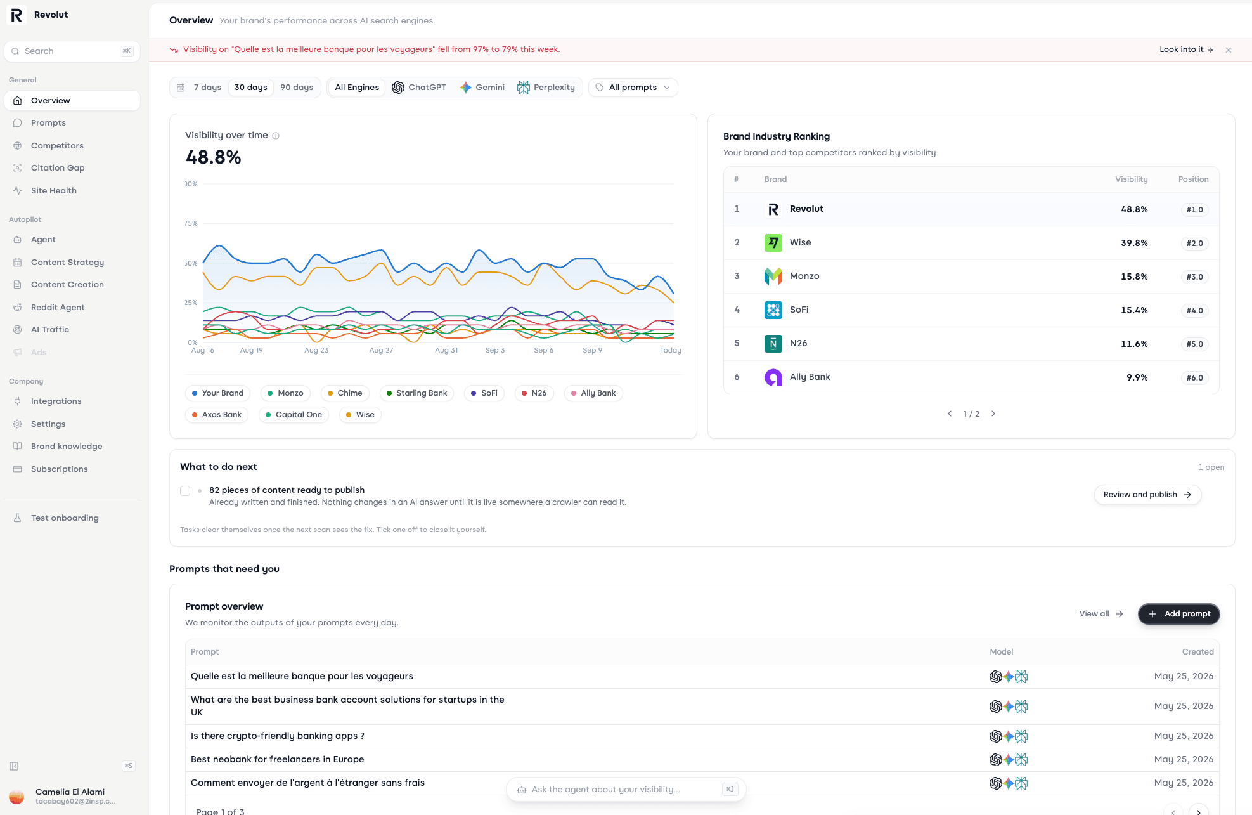
Task: Click the model icons for crypto-friendly banking prompt
Action: (x=1009, y=736)
